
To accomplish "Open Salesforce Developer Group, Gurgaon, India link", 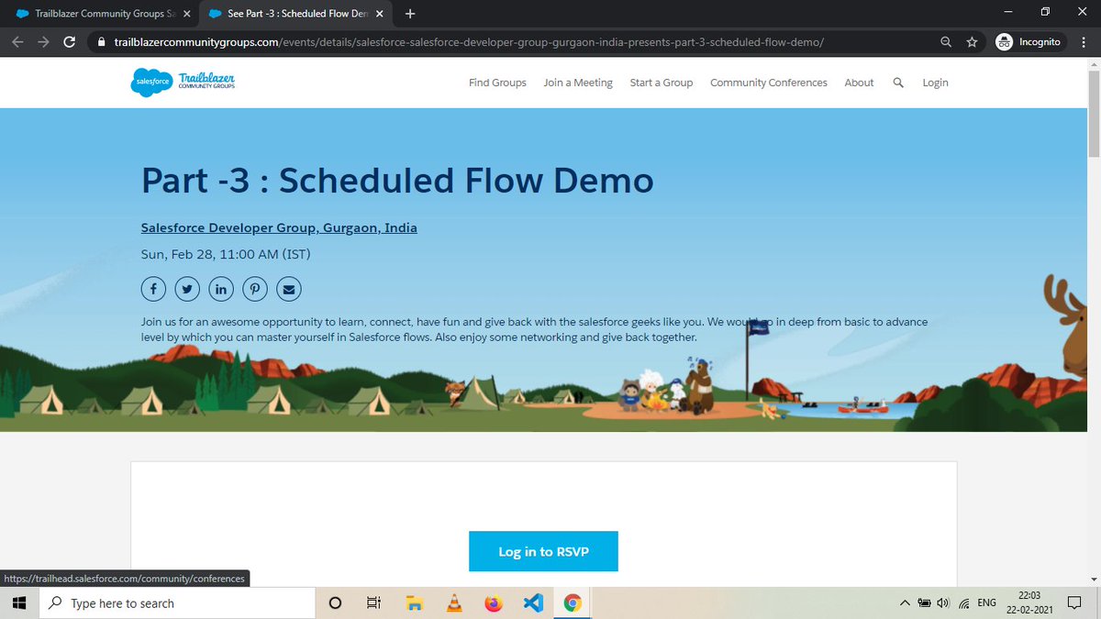I will pos(279,227).
